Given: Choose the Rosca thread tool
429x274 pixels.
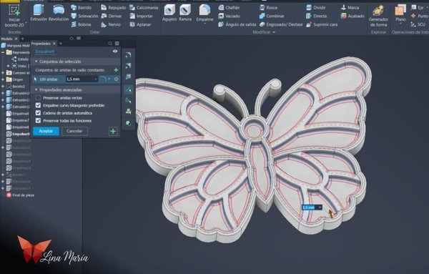Looking at the screenshot, I should click(x=268, y=8).
